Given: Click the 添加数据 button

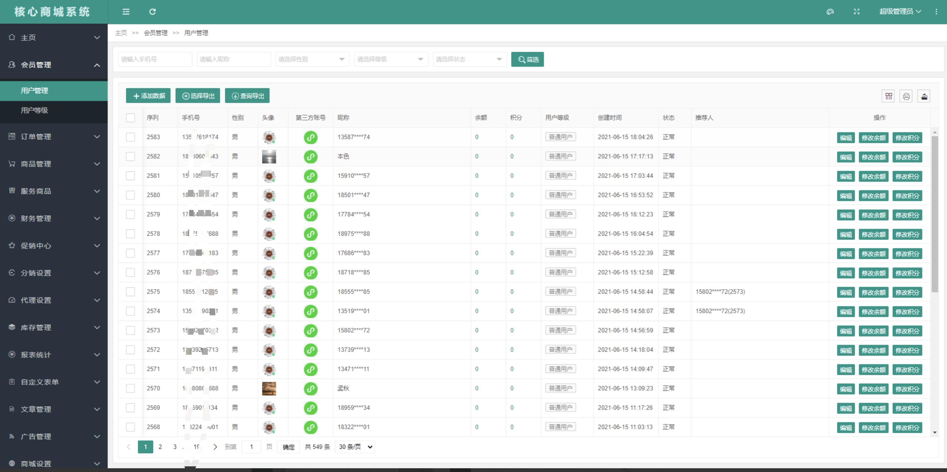Looking at the screenshot, I should pyautogui.click(x=148, y=96).
